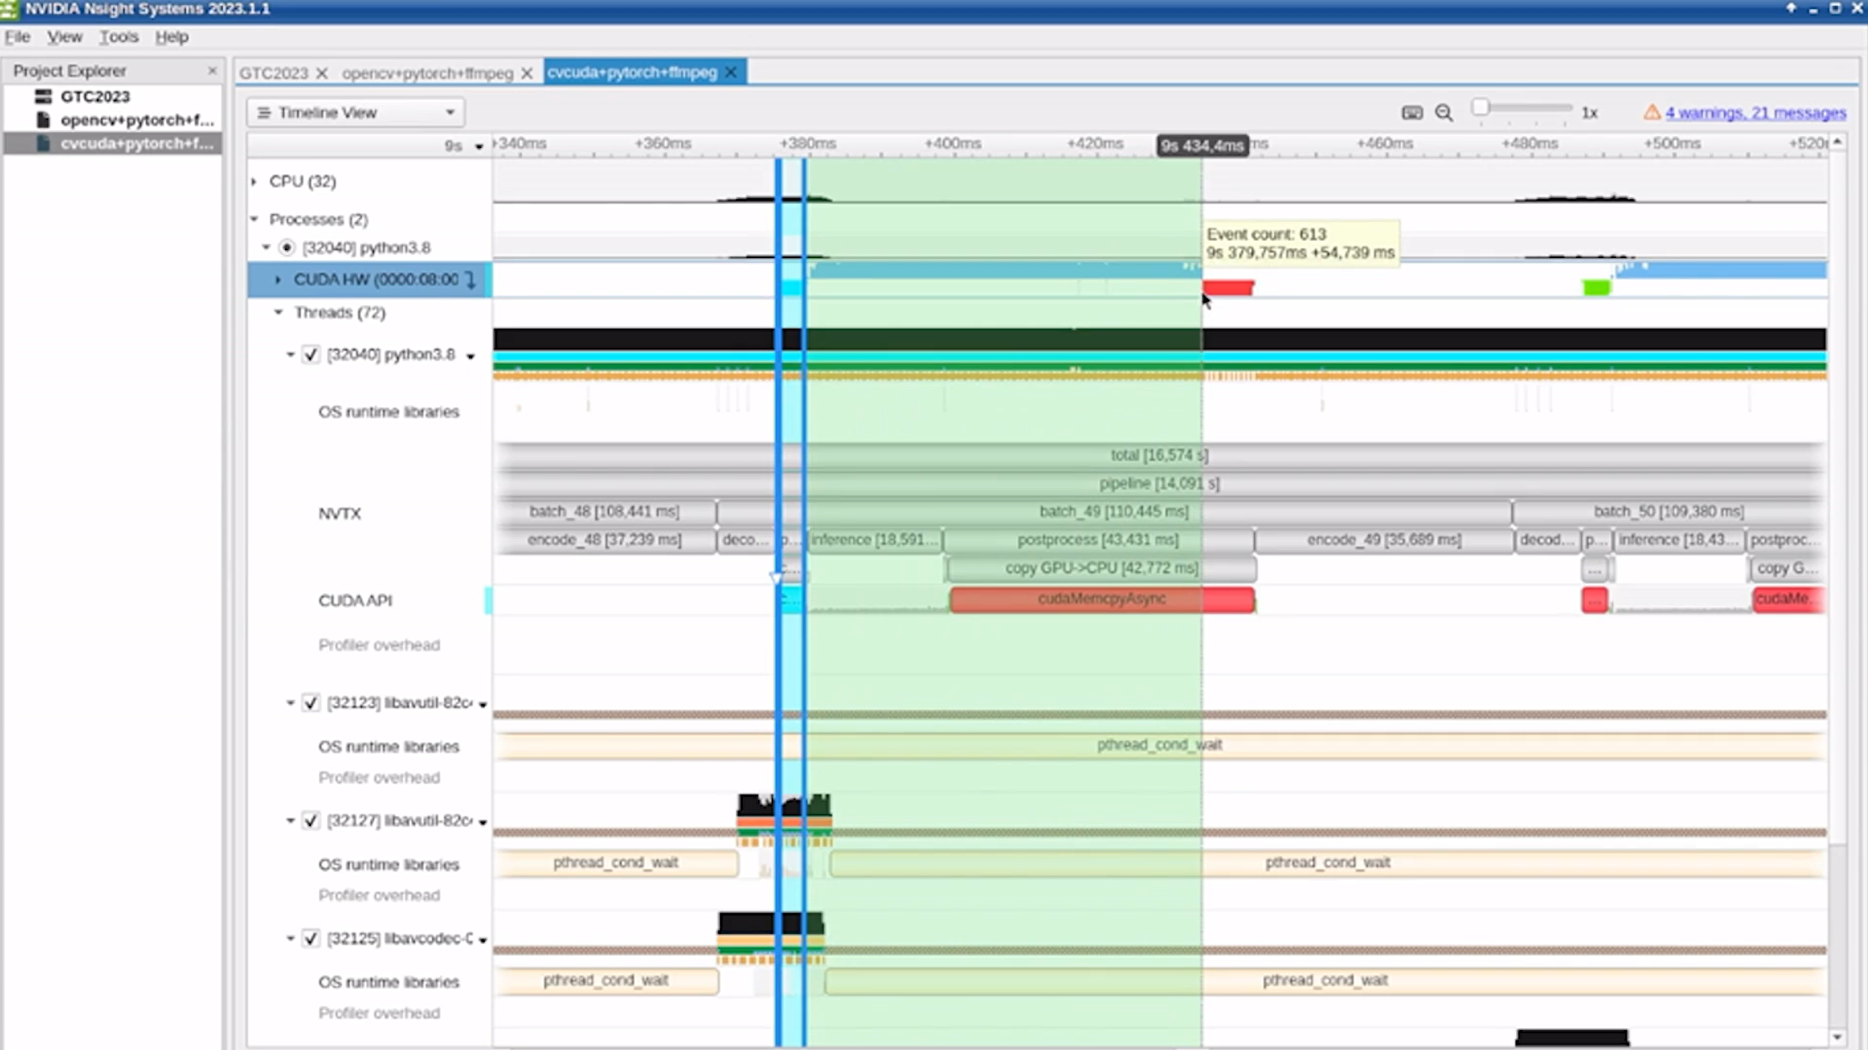Open the 4 warnings, 21 messages link
Screen dimensions: 1868x1050
1756,112
